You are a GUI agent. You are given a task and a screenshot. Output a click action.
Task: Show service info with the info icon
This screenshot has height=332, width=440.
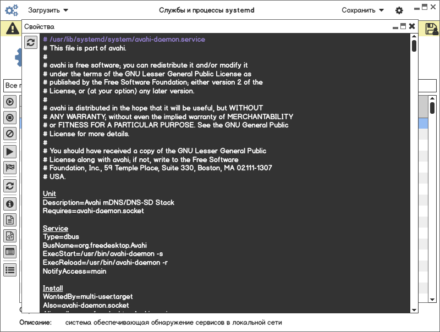point(10,204)
